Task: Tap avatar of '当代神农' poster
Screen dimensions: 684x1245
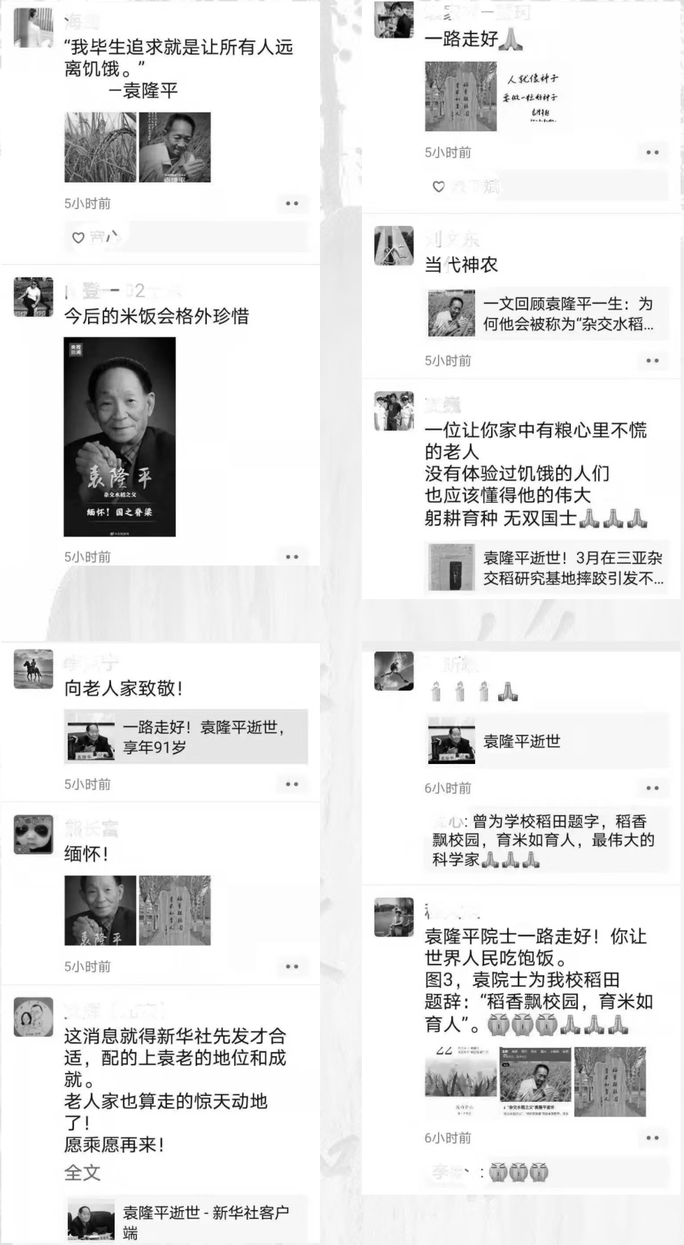Action: click(394, 245)
